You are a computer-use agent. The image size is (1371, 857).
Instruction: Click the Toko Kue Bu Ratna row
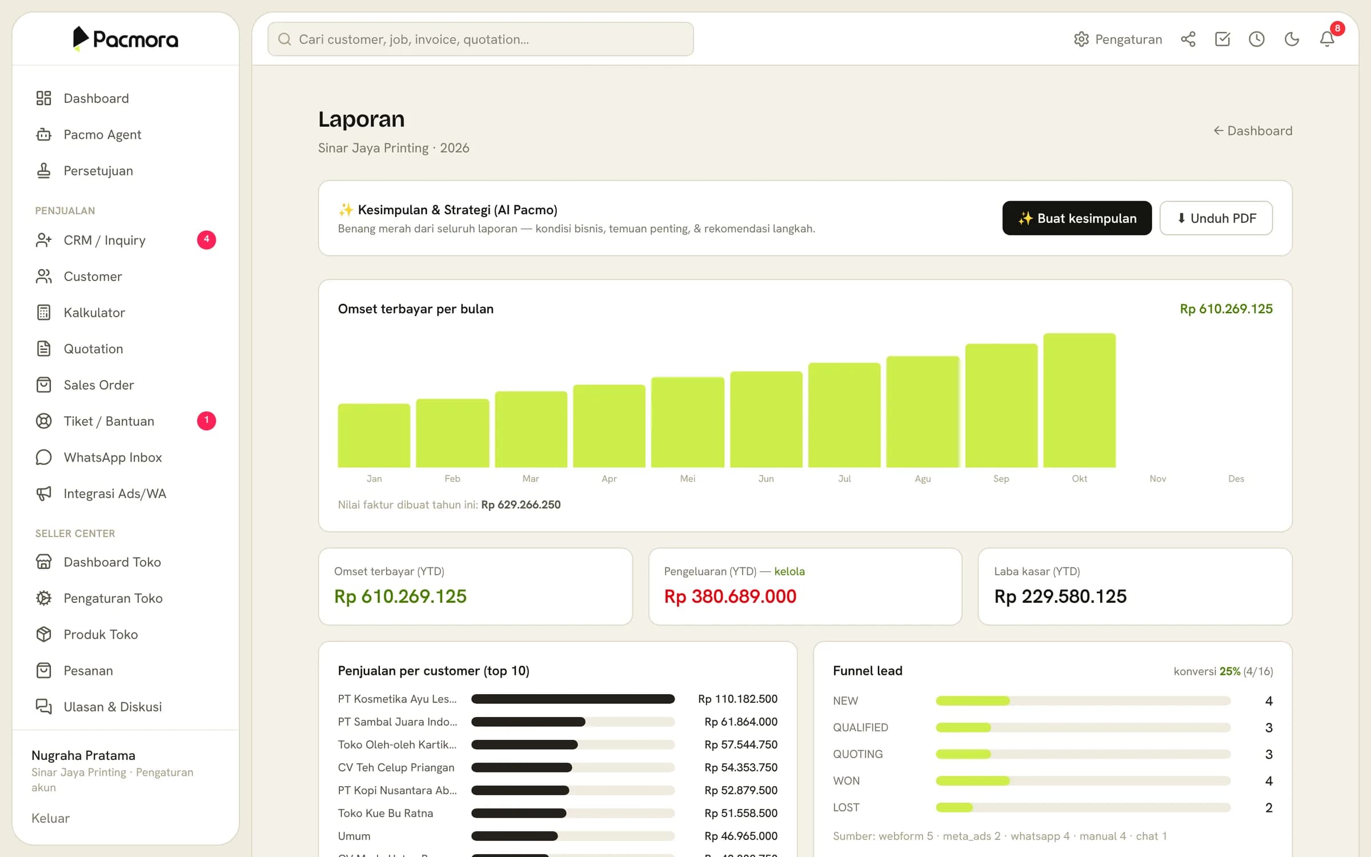pyautogui.click(x=558, y=813)
